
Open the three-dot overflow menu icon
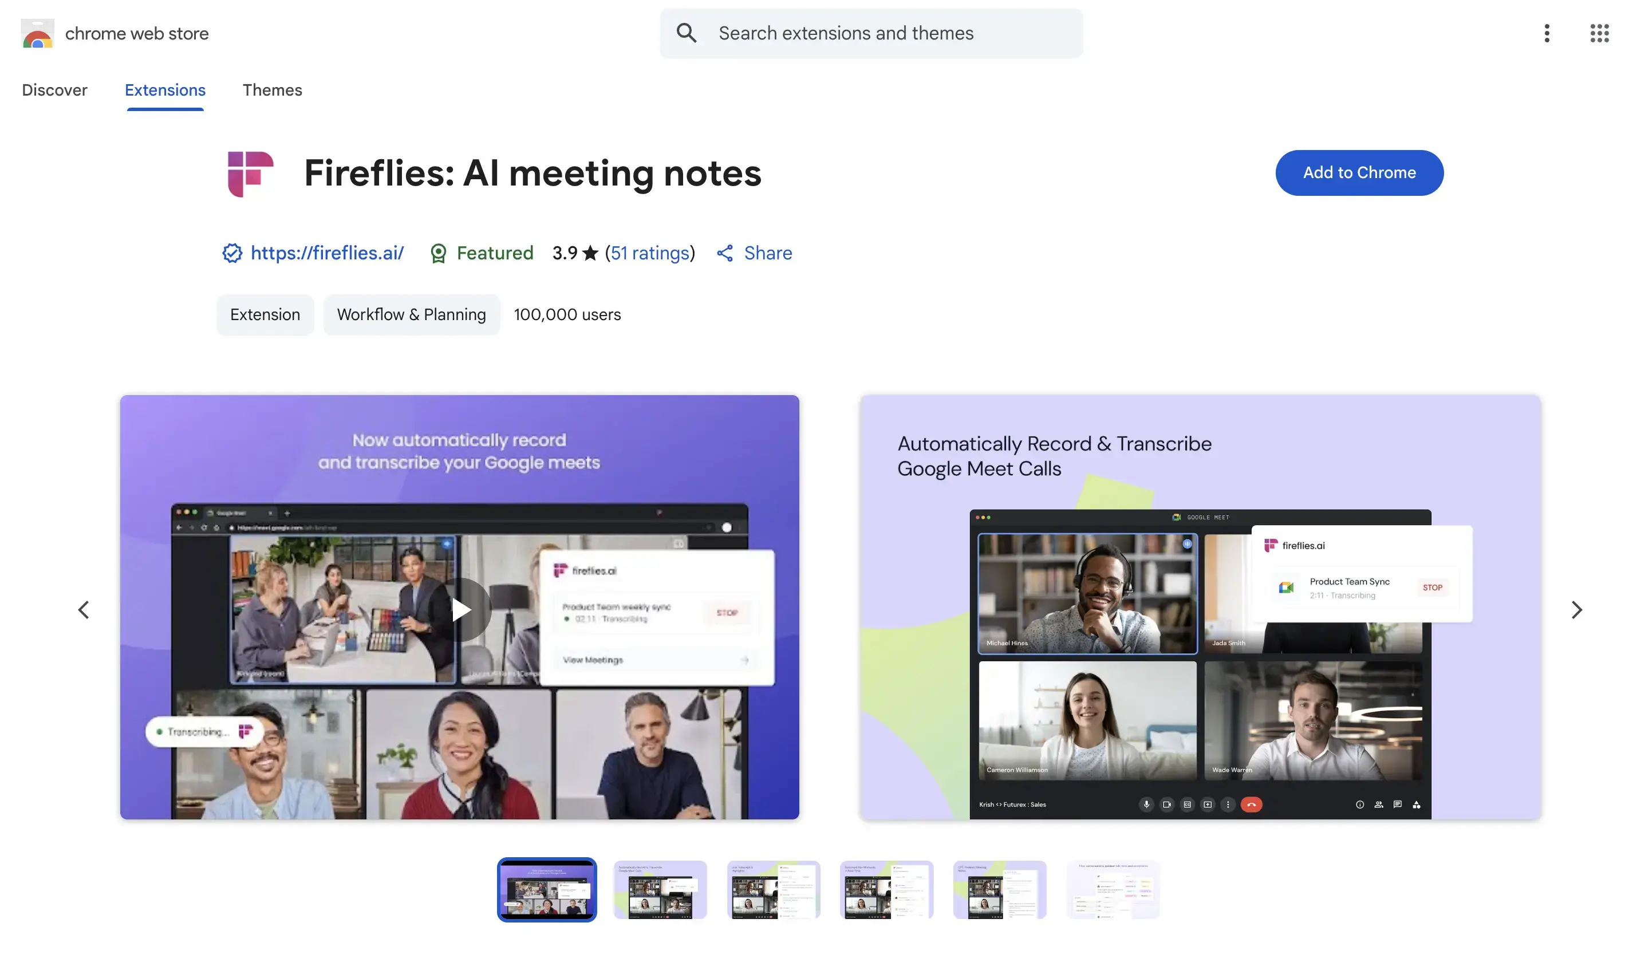(1547, 33)
